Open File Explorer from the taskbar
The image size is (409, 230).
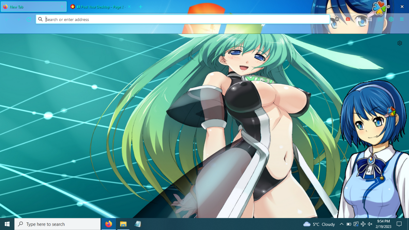123,224
